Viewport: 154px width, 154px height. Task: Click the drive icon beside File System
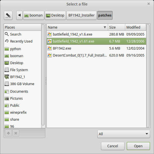(x=7, y=70)
